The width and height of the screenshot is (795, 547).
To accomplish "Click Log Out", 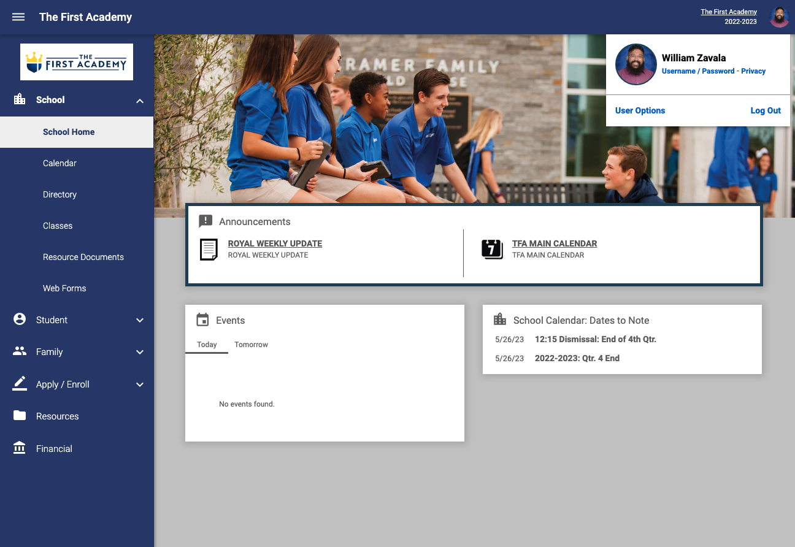I will pos(766,110).
